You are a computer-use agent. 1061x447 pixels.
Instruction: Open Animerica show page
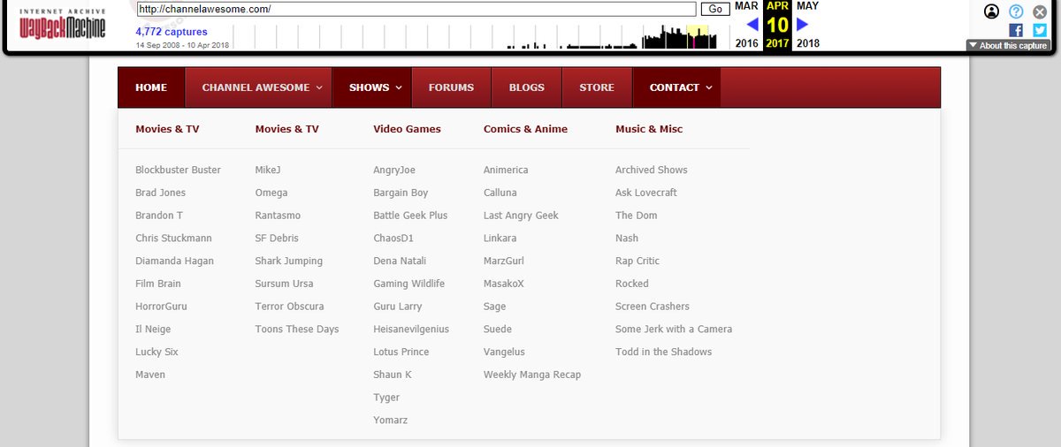tap(506, 170)
